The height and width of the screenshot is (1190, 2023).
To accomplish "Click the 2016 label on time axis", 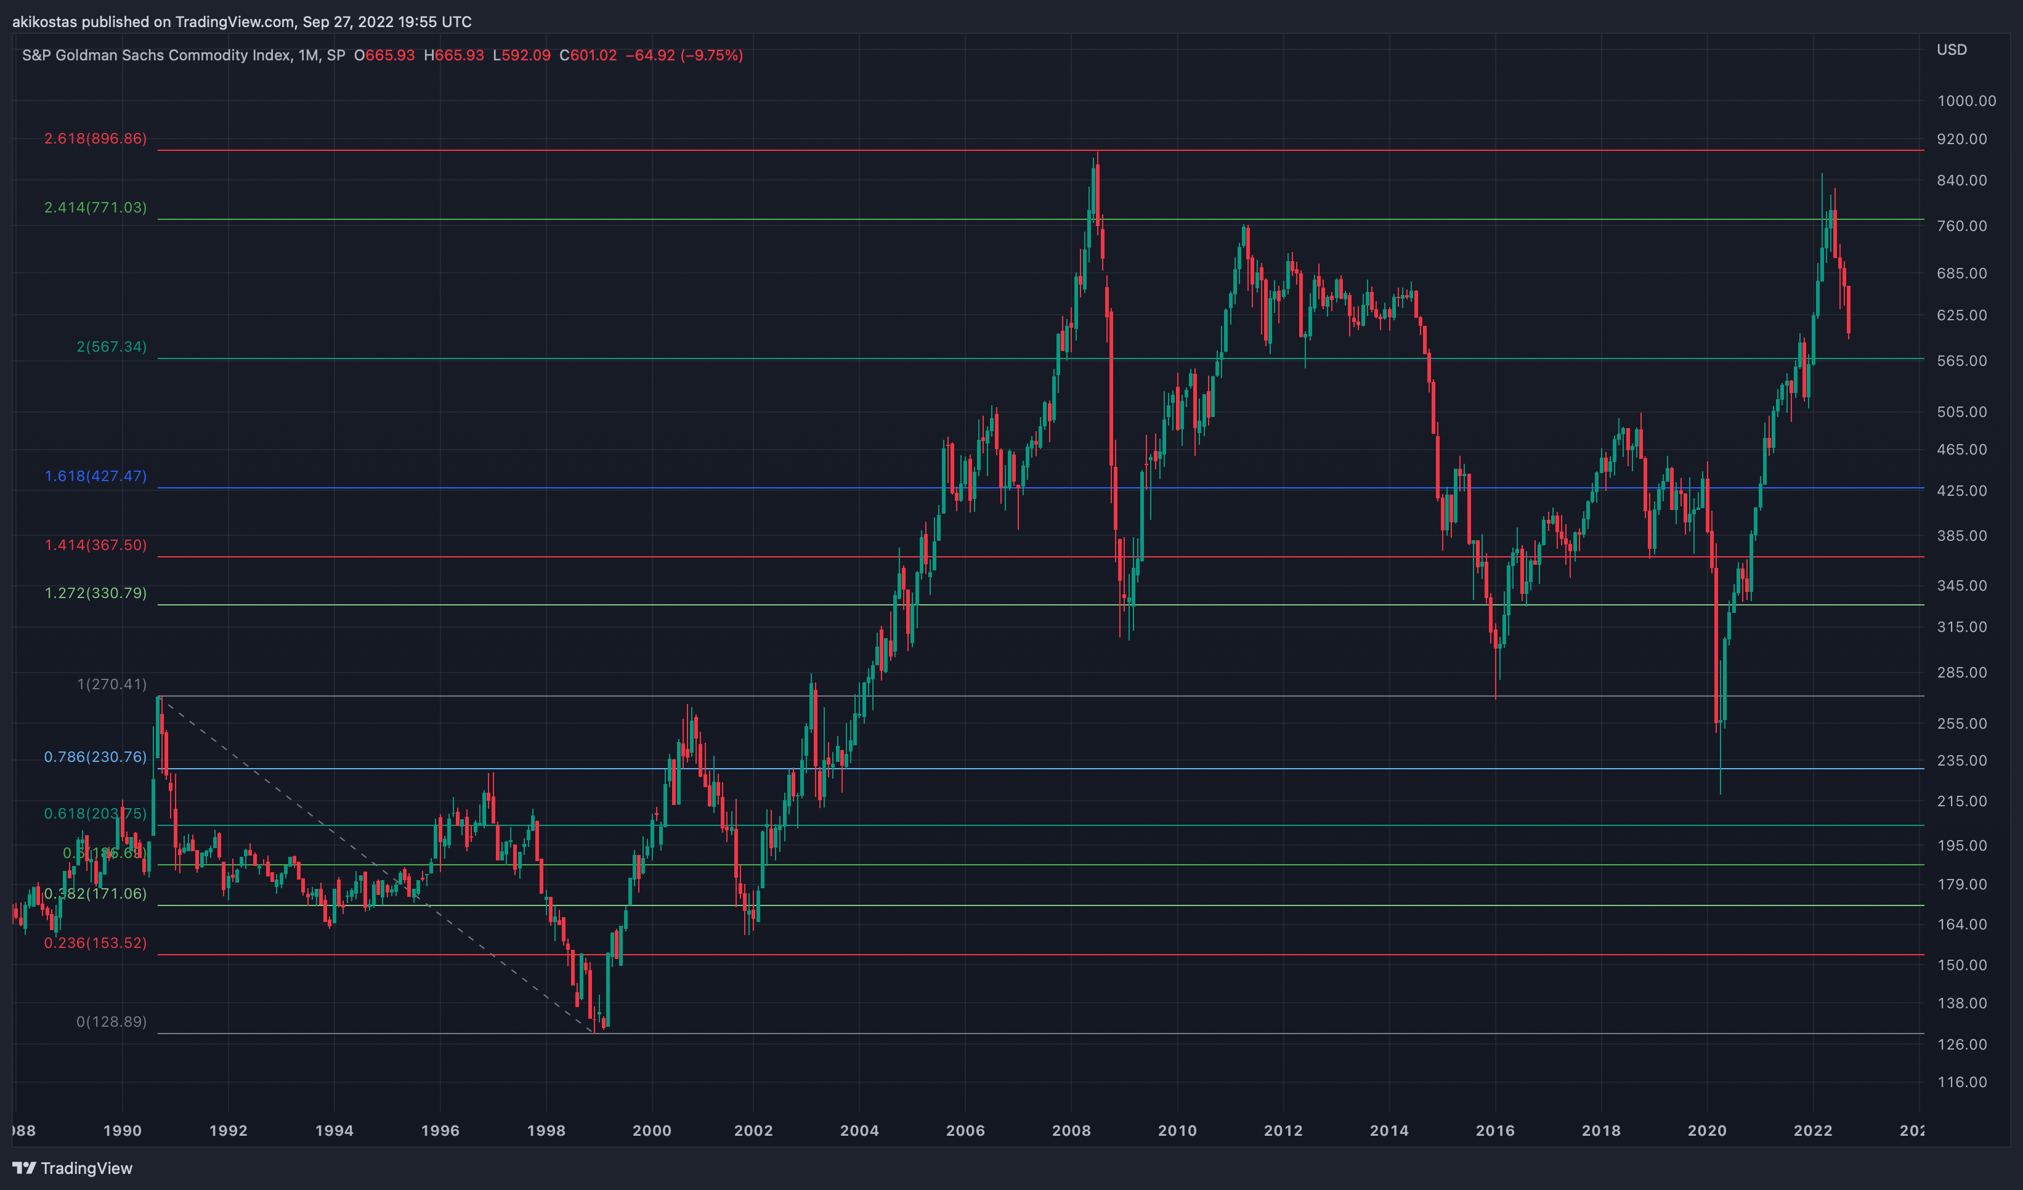I will click(x=1496, y=1131).
